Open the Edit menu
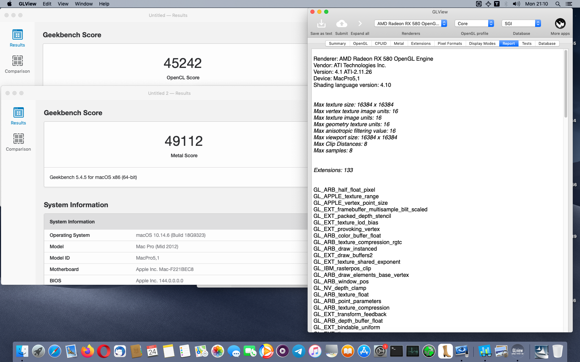 tap(47, 4)
